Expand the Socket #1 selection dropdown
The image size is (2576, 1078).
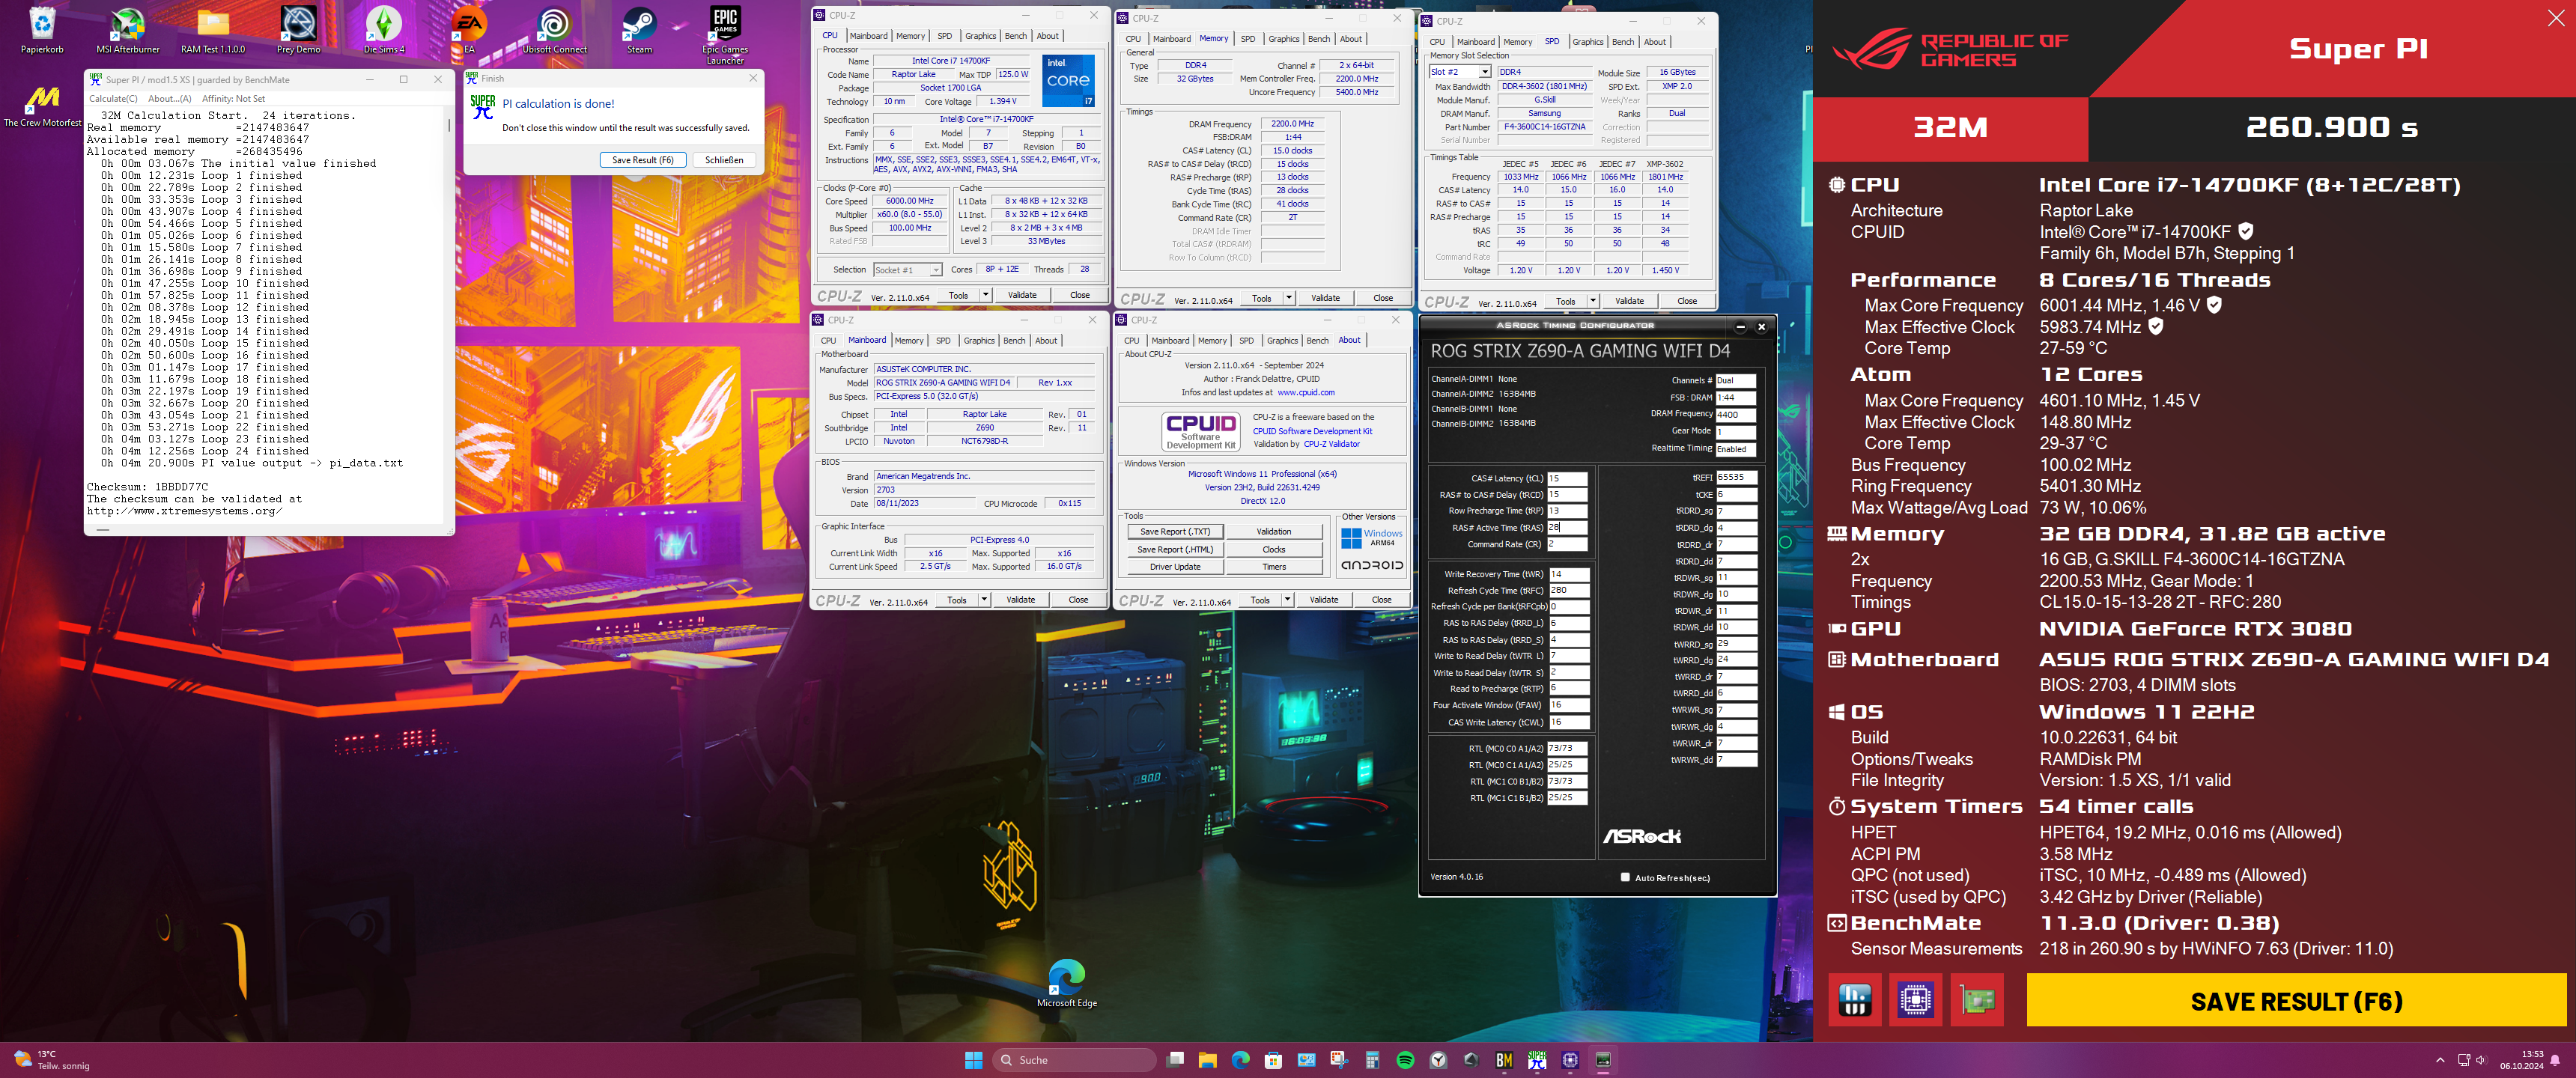[x=936, y=270]
